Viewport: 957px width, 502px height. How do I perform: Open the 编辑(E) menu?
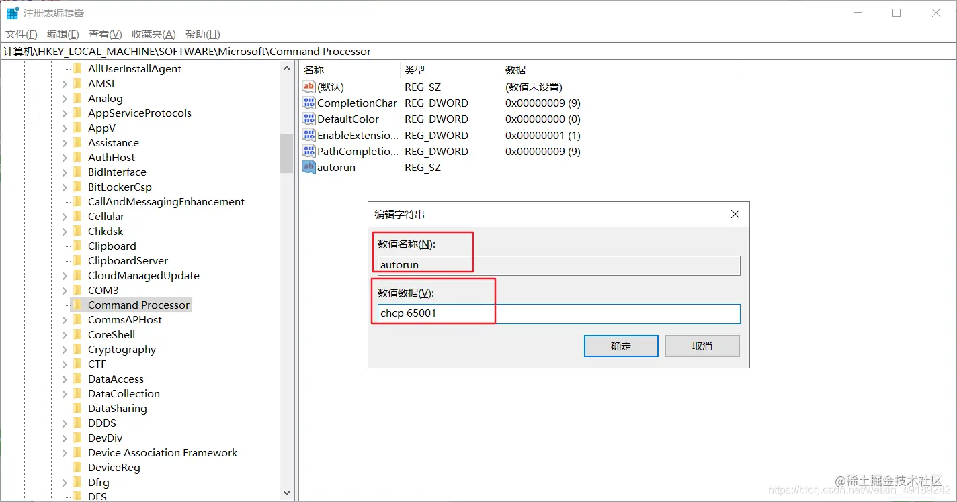(x=63, y=34)
